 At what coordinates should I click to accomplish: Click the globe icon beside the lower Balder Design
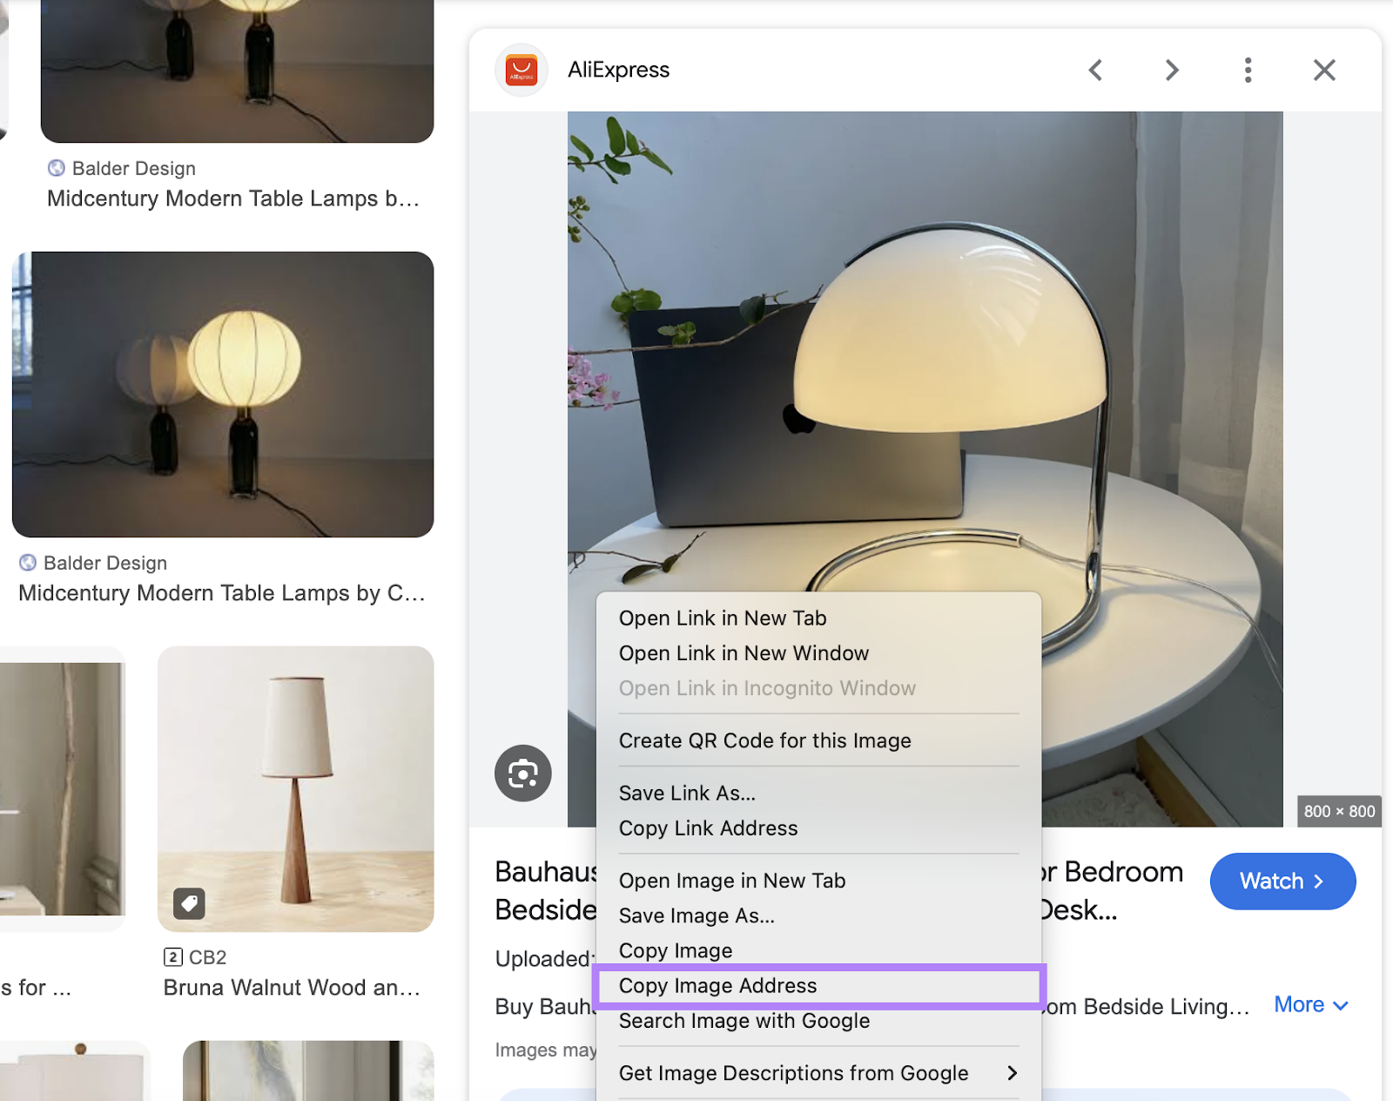tap(28, 563)
